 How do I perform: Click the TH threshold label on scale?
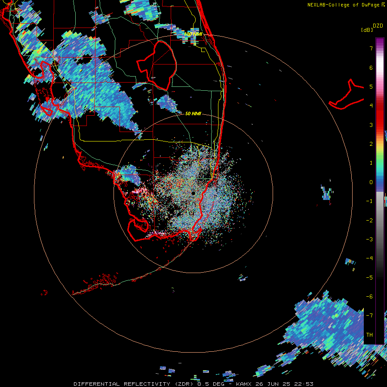(369, 335)
